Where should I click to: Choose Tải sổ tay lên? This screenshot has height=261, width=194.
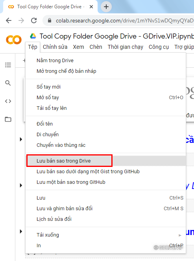coord(105,108)
